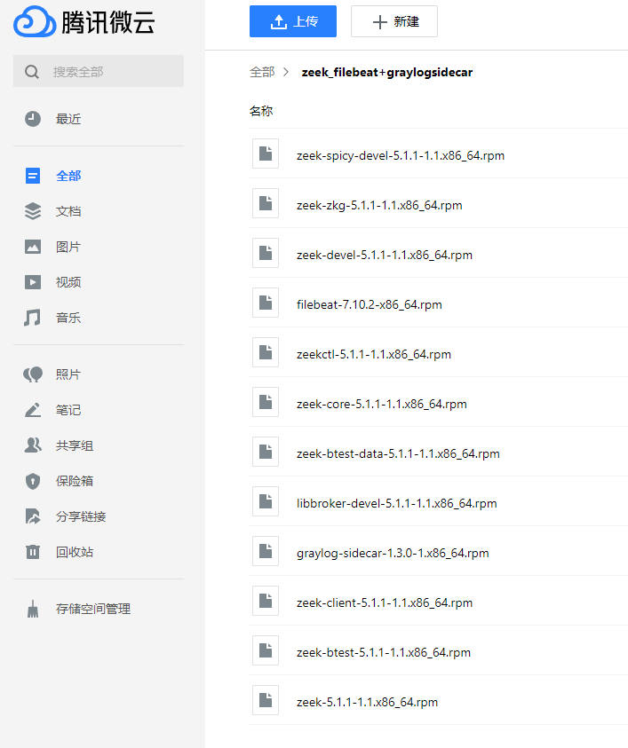
Task: Click file icon of graylog-sidecar rpm
Action: (x=266, y=551)
